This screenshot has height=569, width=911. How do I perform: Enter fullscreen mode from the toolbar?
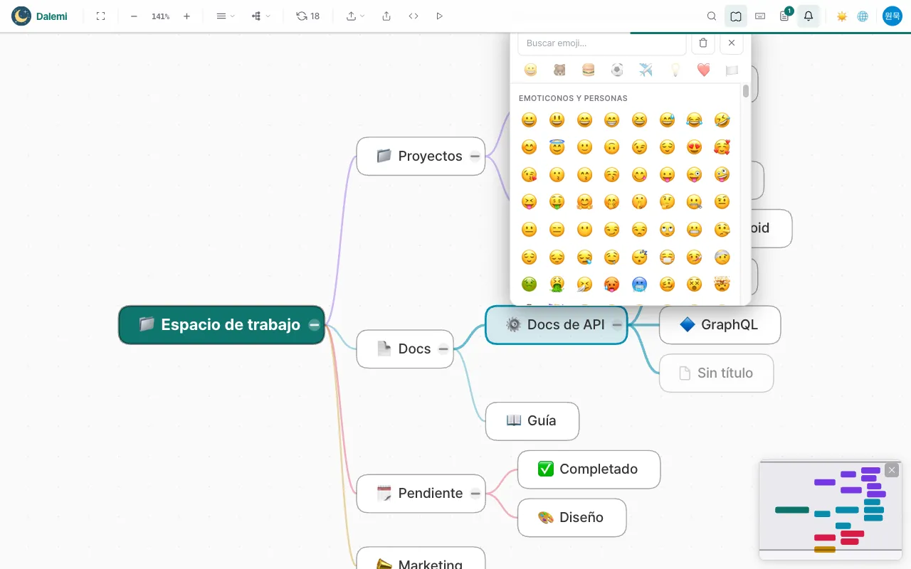(x=100, y=16)
